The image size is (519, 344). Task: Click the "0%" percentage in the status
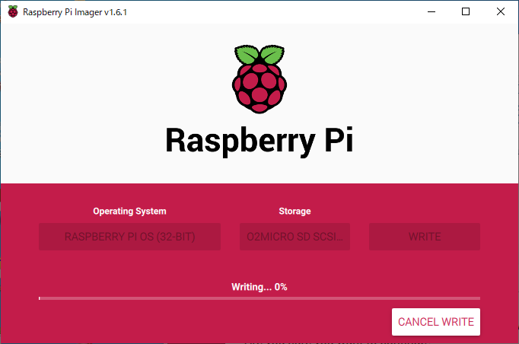pyautogui.click(x=280, y=287)
